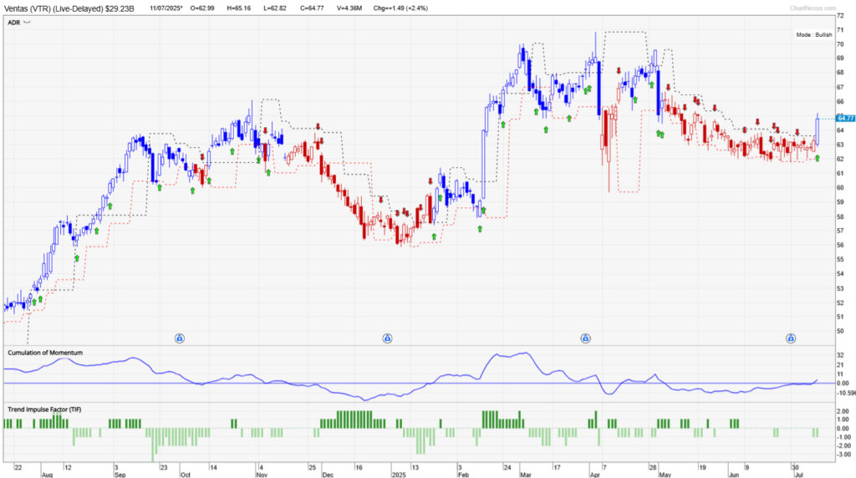
Task: Click the event marker icon near late September
Action: 180,338
